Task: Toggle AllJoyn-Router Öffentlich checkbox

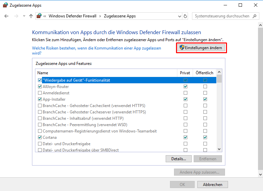Action: [x=205, y=87]
